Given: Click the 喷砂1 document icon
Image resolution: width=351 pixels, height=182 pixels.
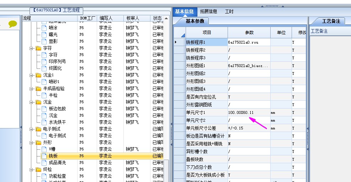Looking at the screenshot, I should [44, 82].
